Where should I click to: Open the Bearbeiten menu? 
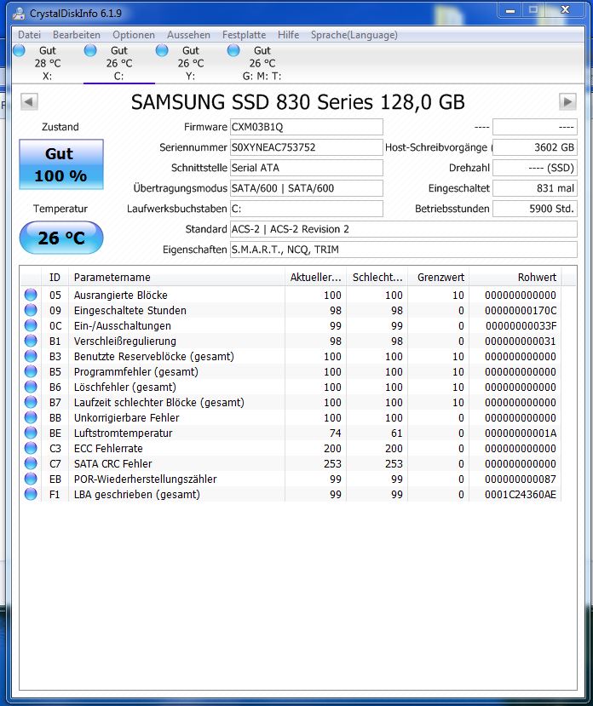[77, 35]
